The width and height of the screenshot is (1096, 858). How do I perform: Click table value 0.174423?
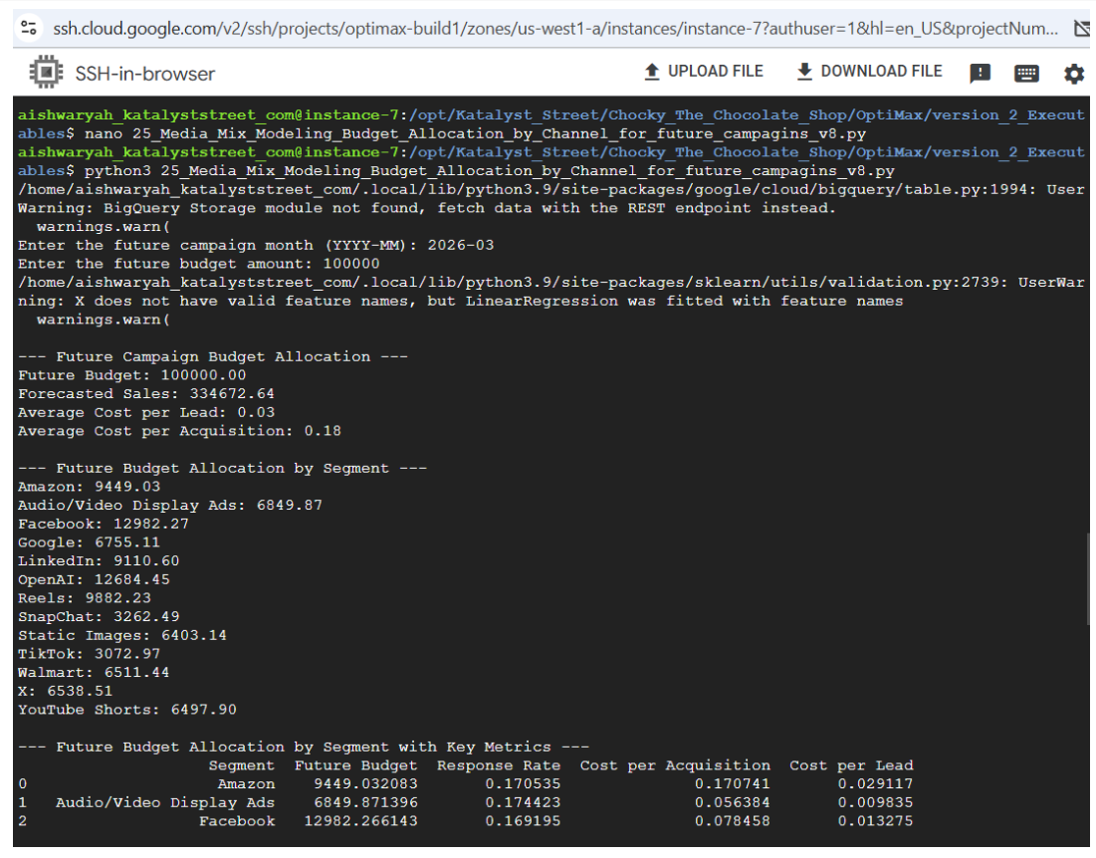click(x=523, y=803)
